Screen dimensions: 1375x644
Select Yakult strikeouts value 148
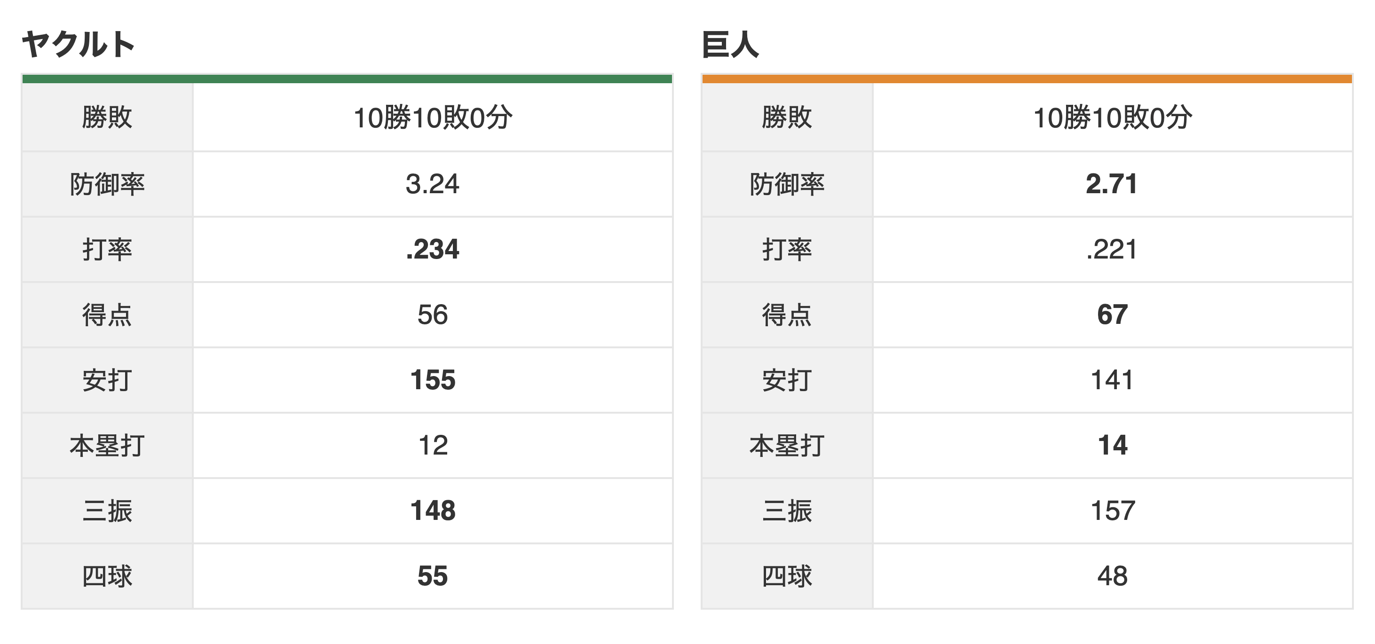(432, 510)
